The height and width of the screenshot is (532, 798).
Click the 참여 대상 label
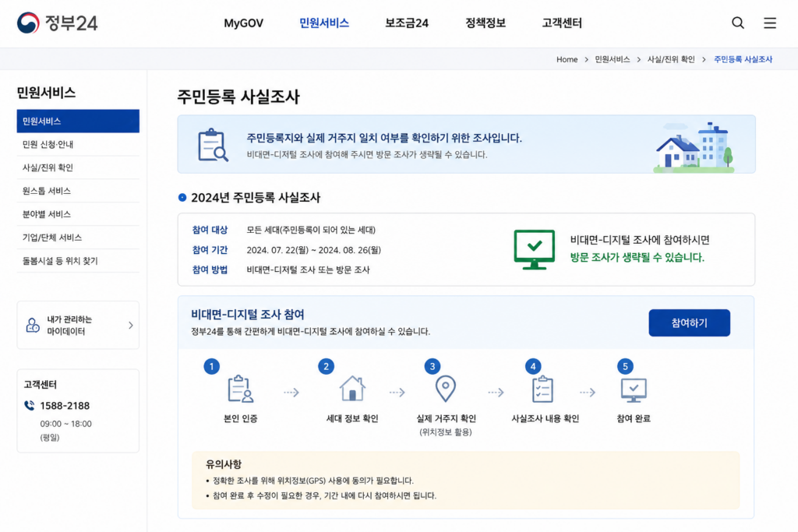coord(210,230)
